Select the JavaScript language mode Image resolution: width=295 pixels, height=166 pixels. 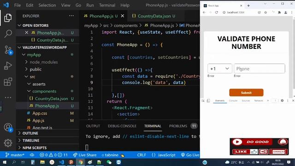pos(164,155)
